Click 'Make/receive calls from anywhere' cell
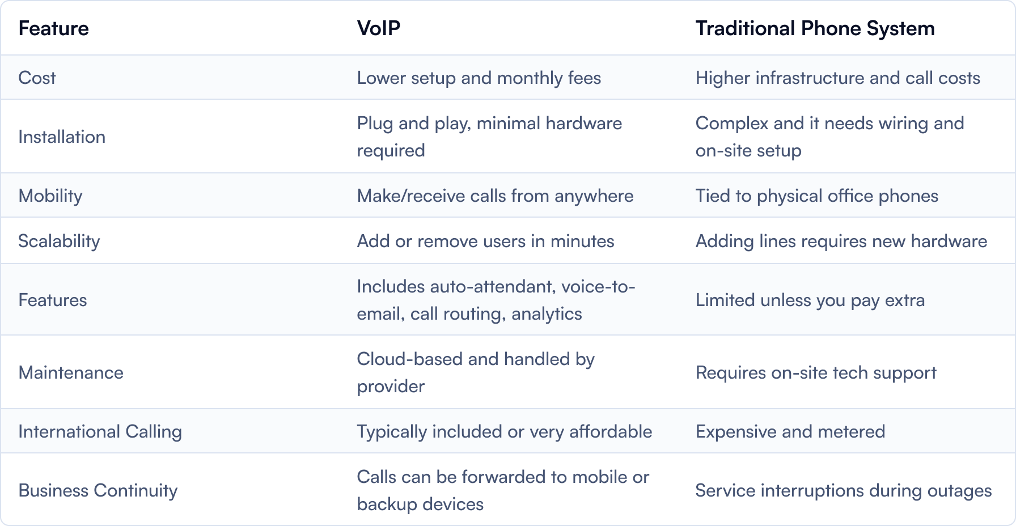 495,196
